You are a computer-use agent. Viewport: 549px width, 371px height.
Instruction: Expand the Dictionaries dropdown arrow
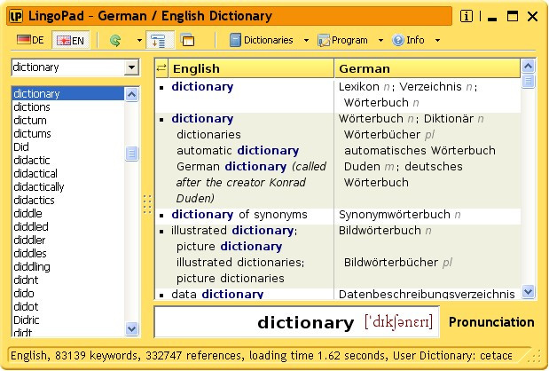pos(306,40)
